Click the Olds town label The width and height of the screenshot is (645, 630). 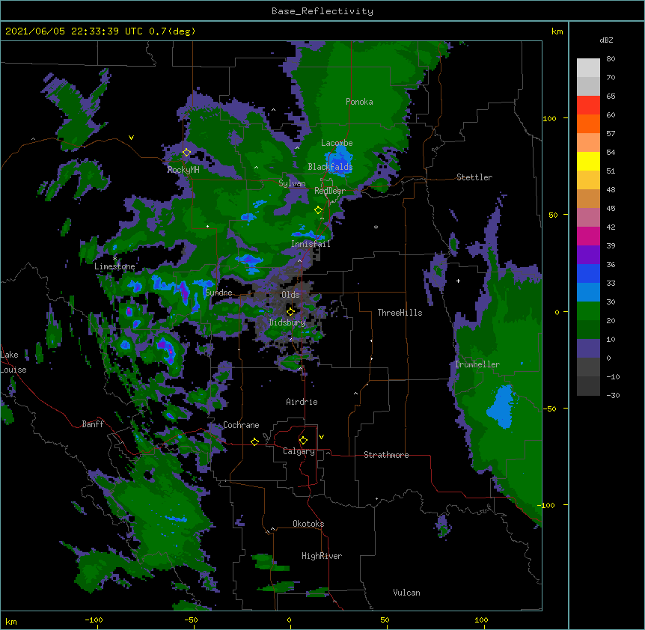[290, 295]
